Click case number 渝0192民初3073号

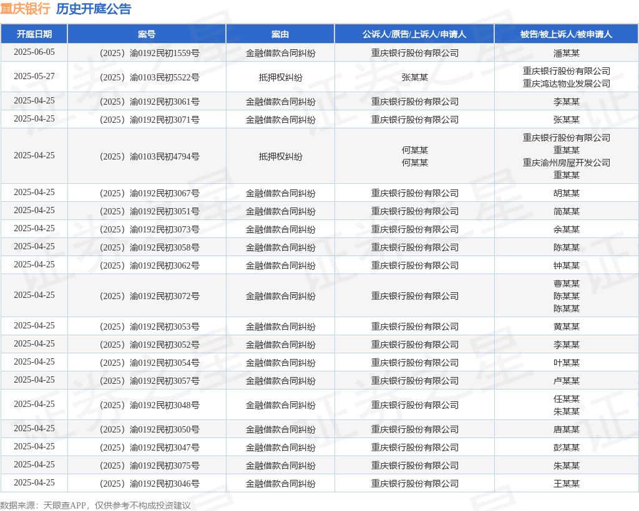click(165, 229)
